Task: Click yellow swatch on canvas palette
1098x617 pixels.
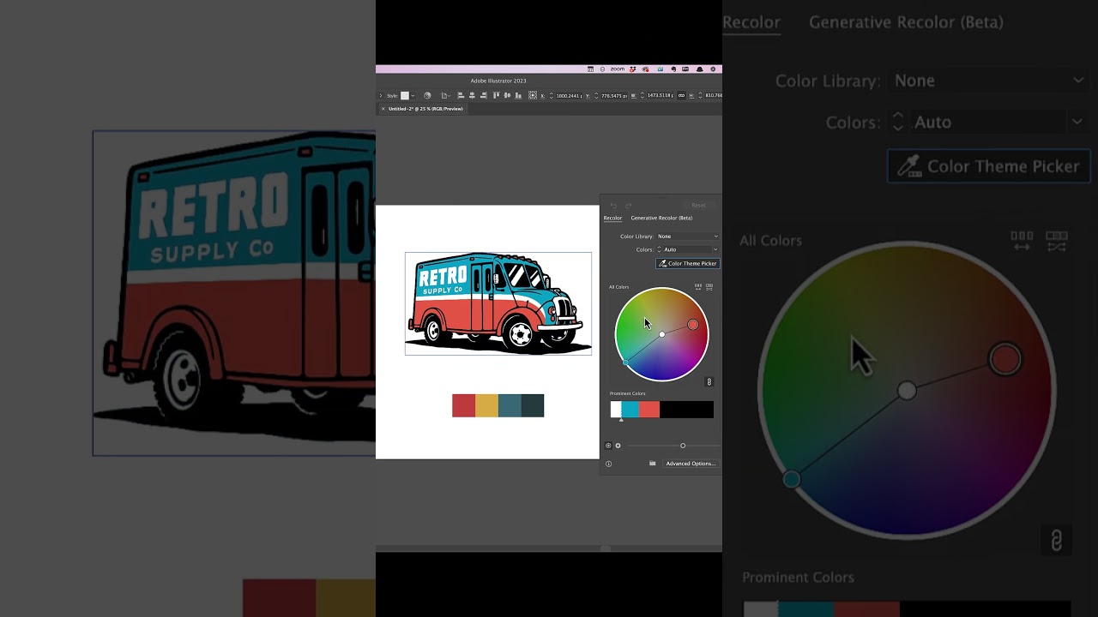Action: pos(486,405)
